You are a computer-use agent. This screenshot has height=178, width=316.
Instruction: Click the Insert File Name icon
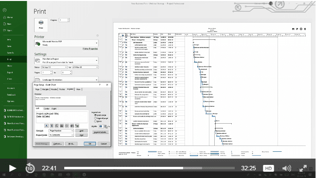tap(72, 126)
